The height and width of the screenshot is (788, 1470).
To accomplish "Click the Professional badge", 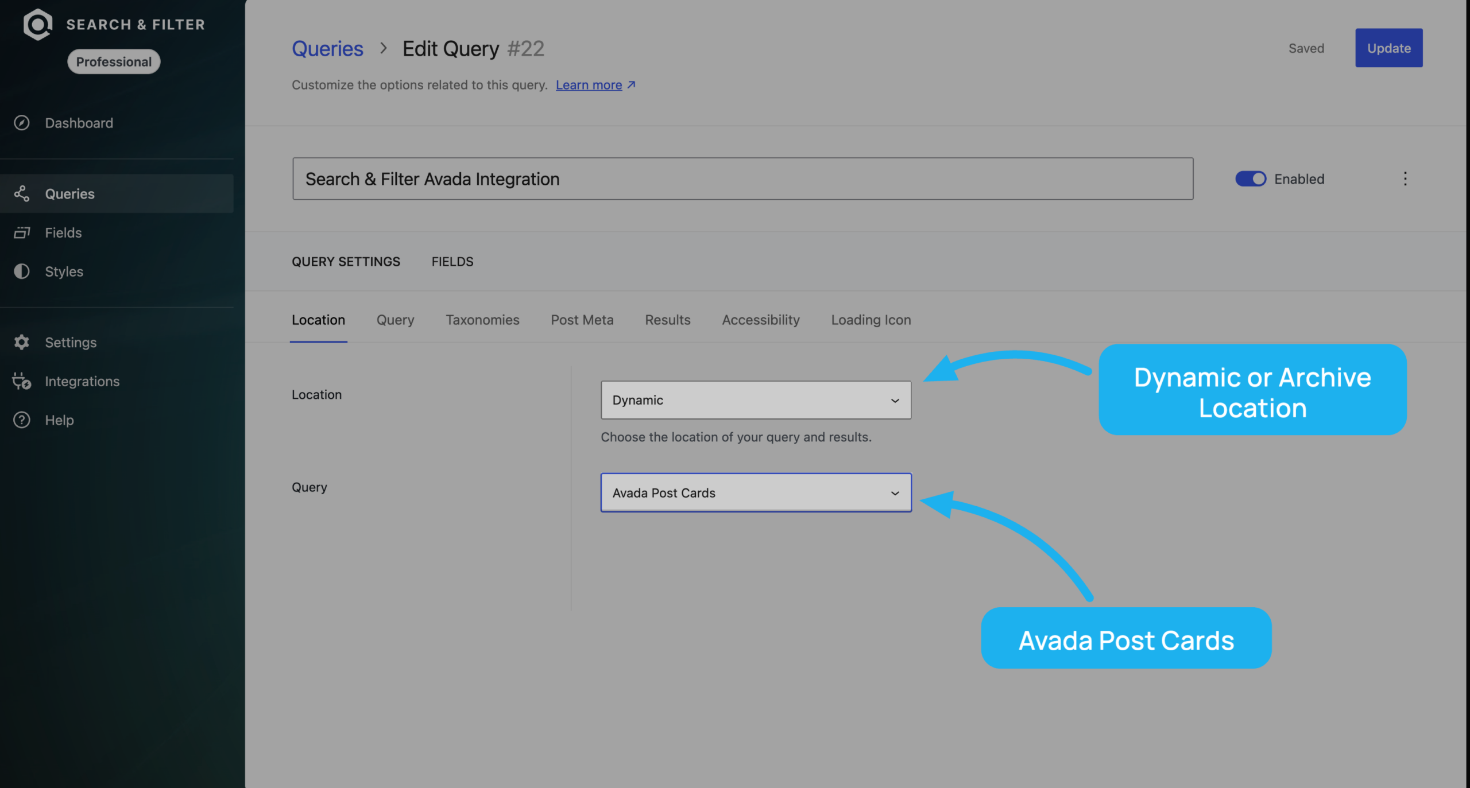I will [x=114, y=61].
